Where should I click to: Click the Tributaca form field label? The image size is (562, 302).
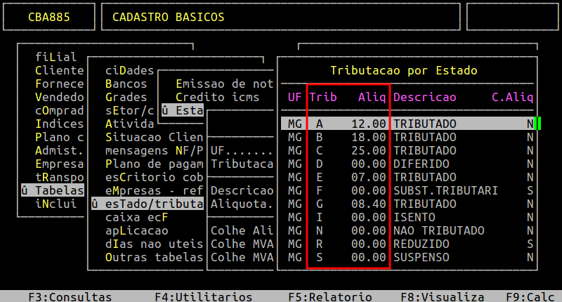[x=242, y=164]
